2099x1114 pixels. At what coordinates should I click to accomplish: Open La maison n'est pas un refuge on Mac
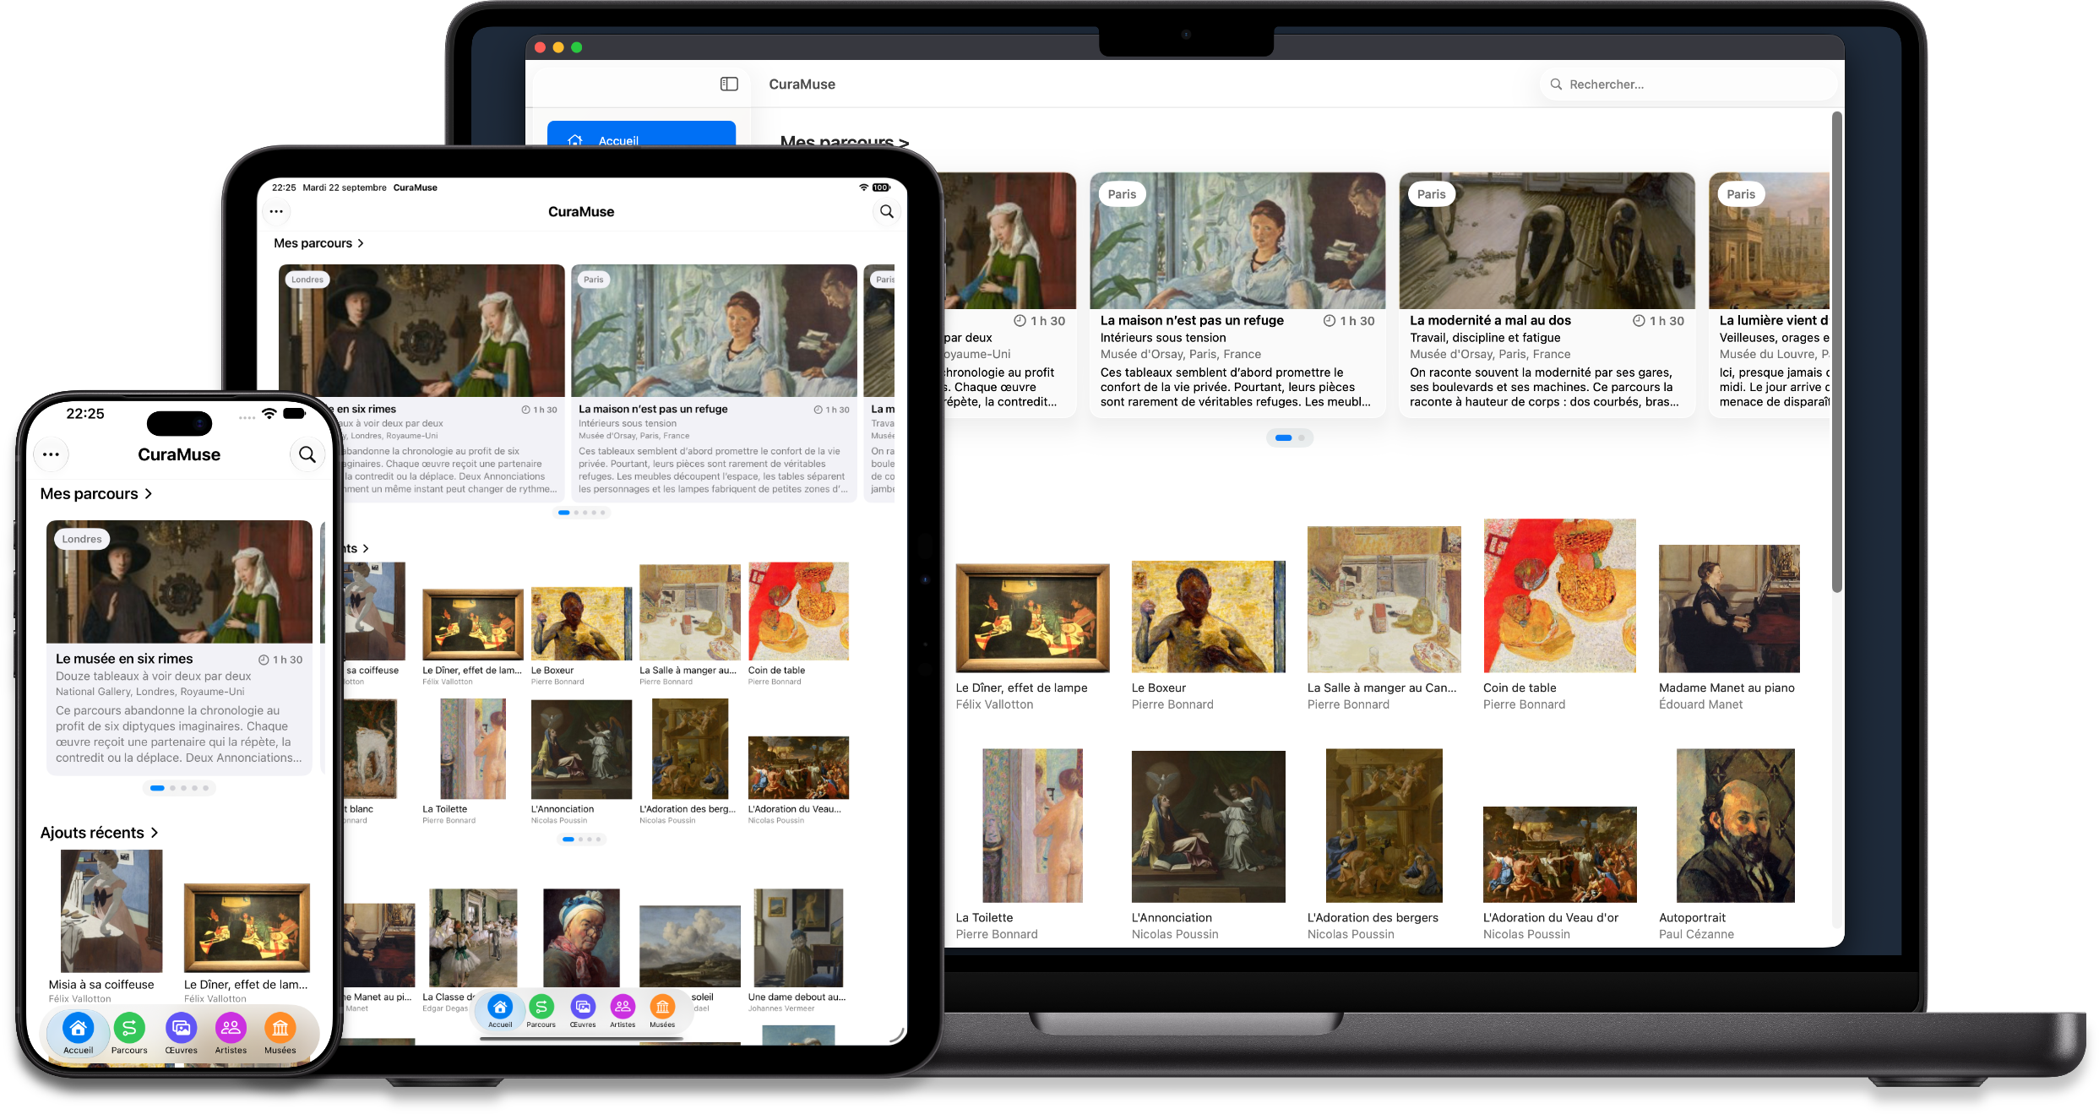click(x=1237, y=295)
